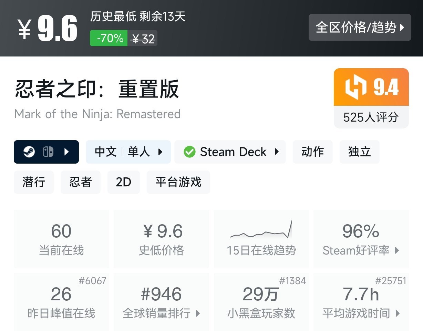Click the -70% discount badge
The width and height of the screenshot is (423, 331).
coord(108,39)
